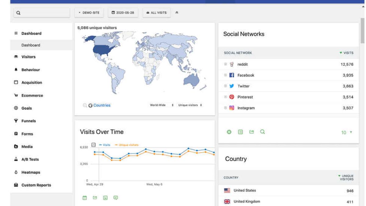Click the flame icon beside Heatmaps
Screen dimensions: 366x206
[x=16, y=172]
